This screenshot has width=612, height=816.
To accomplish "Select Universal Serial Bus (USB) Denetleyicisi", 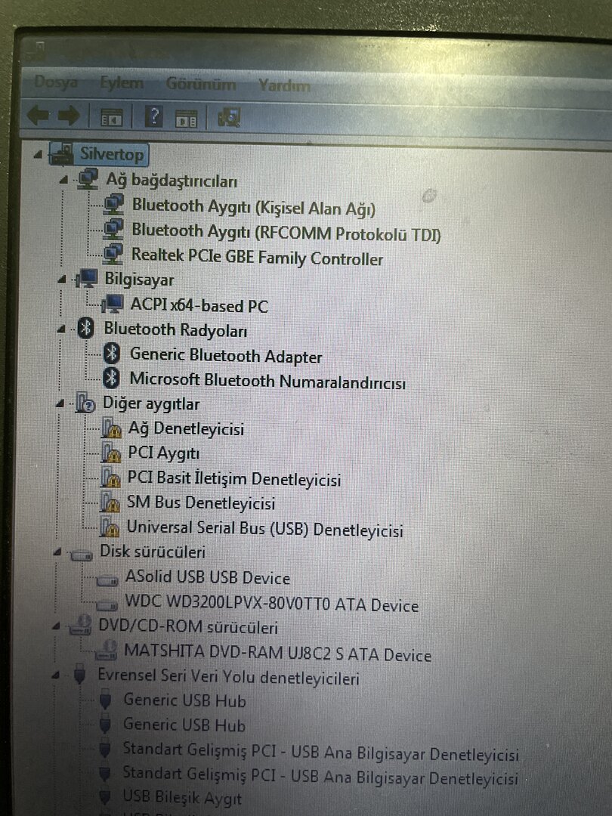I will click(265, 529).
